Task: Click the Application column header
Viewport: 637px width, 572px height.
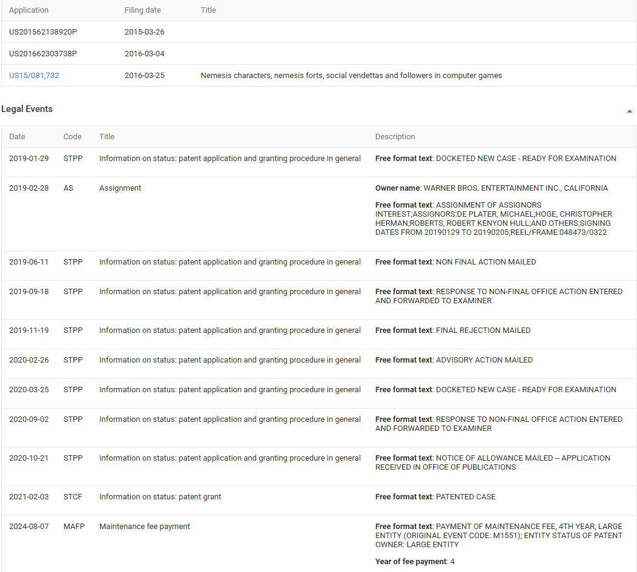Action: (x=29, y=10)
